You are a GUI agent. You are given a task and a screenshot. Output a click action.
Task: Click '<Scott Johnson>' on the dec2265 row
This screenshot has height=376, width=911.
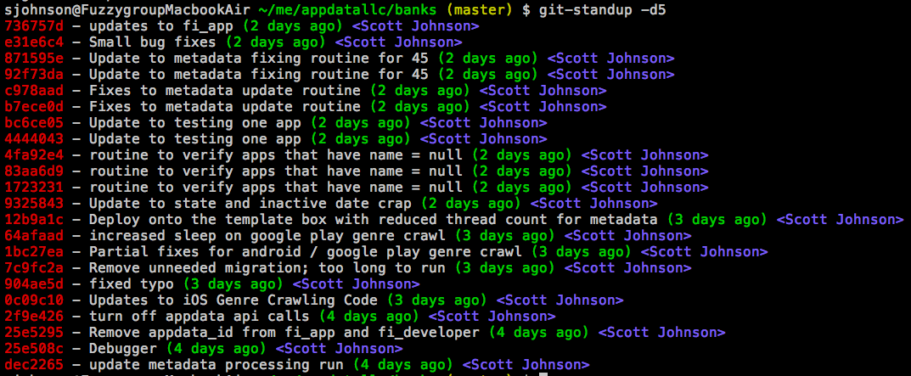(x=526, y=365)
